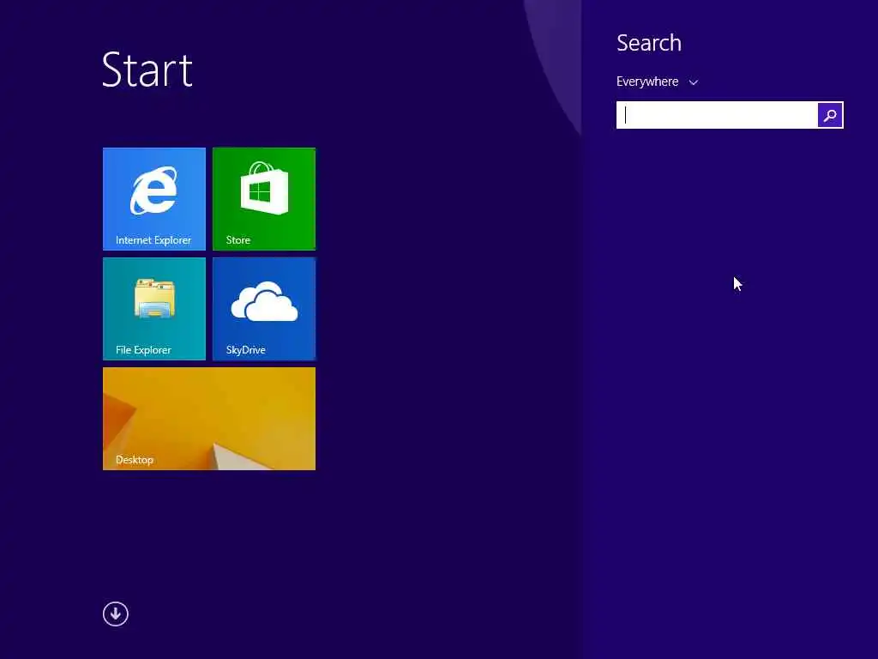Expand the Everywhere search scope dropdown
Image resolution: width=878 pixels, height=659 pixels.
point(657,82)
